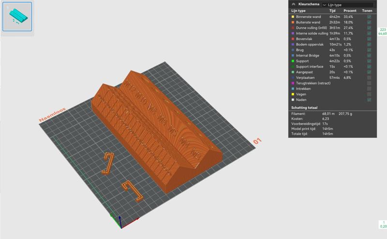Click the Procent column header
The width and height of the screenshot is (387, 239).
(350, 11)
